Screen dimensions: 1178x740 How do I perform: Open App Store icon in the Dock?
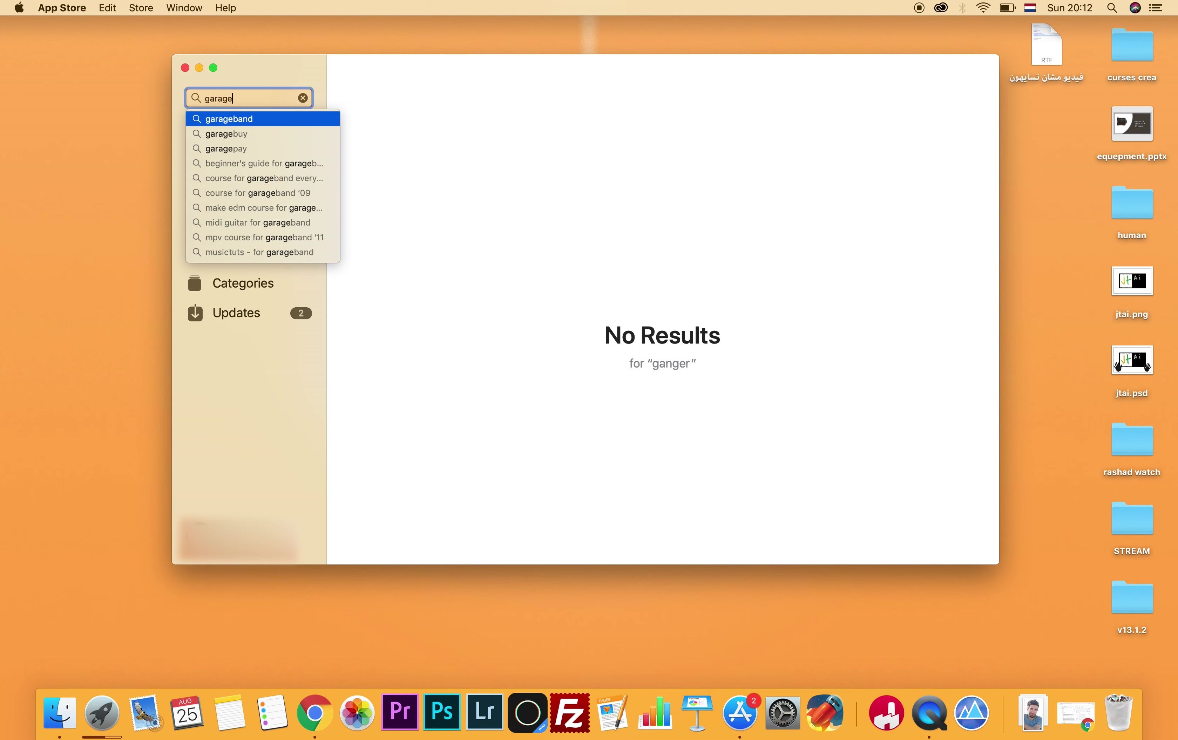click(740, 713)
